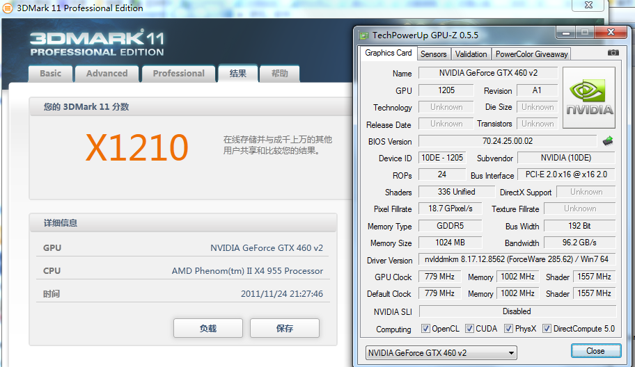Screen dimensions: 635x367
Task: Open the Validation tab
Action: click(471, 54)
